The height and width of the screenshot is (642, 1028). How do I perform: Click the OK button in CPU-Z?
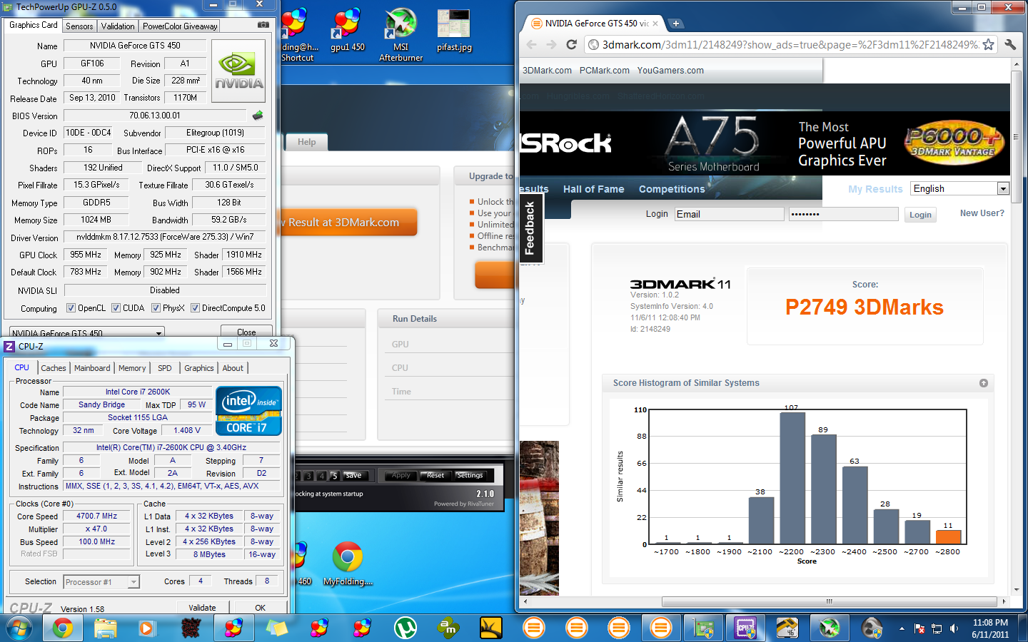261,607
